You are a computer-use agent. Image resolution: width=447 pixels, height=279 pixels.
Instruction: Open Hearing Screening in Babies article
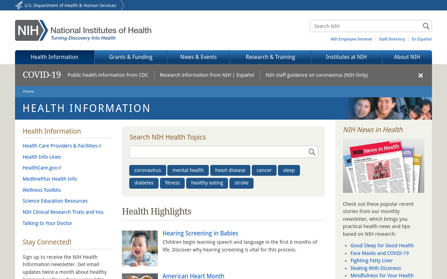click(200, 233)
